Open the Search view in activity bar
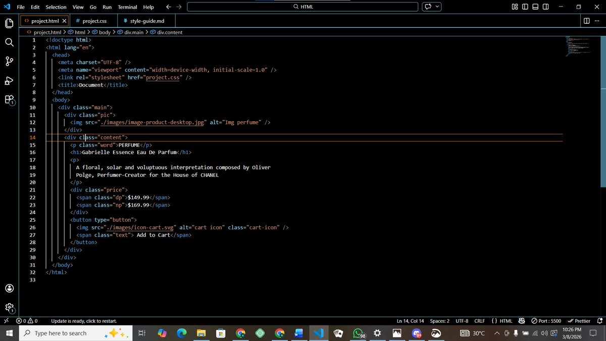Screen dimensions: 606x341 coord(9,42)
